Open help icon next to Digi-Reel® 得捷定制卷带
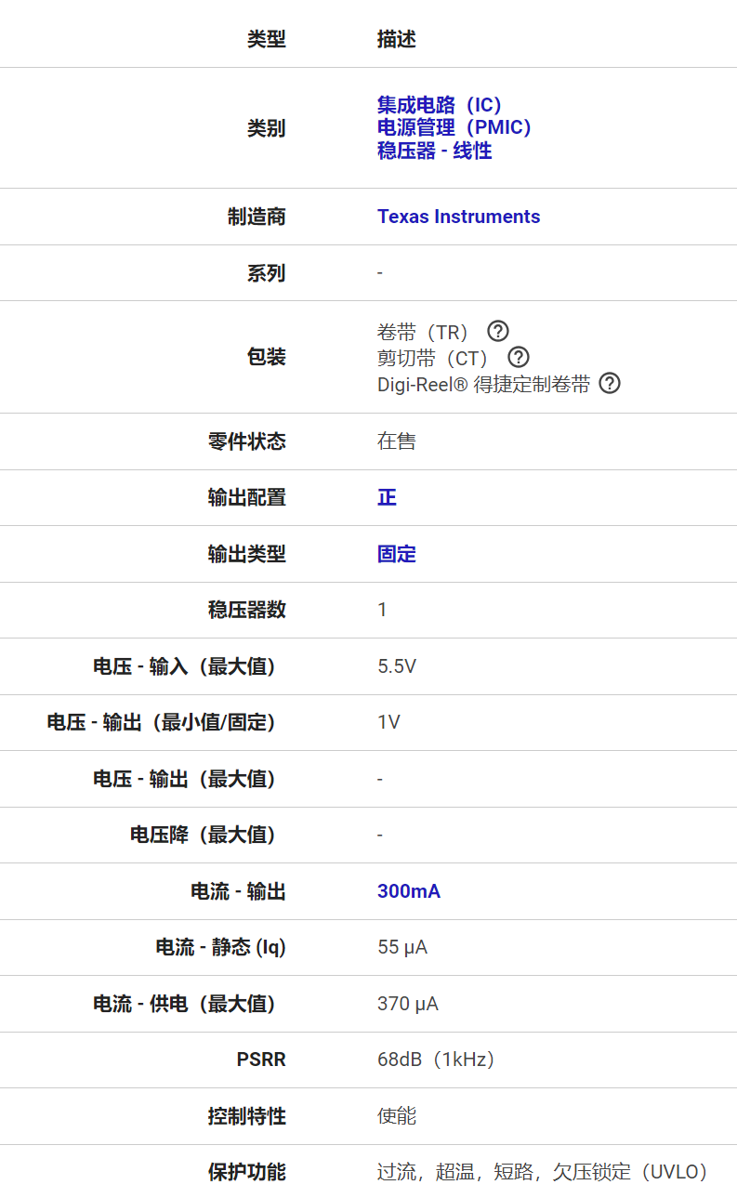This screenshot has width=737, height=1198. point(610,383)
